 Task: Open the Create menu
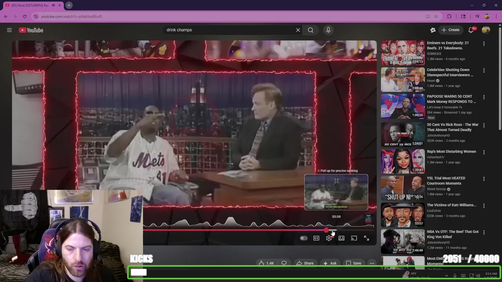450,30
